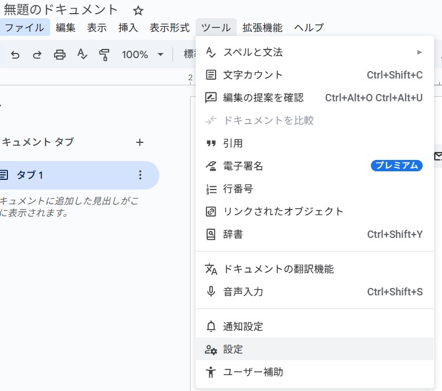Open the 編集 menu
Screen dimensions: 442x391
[65, 27]
